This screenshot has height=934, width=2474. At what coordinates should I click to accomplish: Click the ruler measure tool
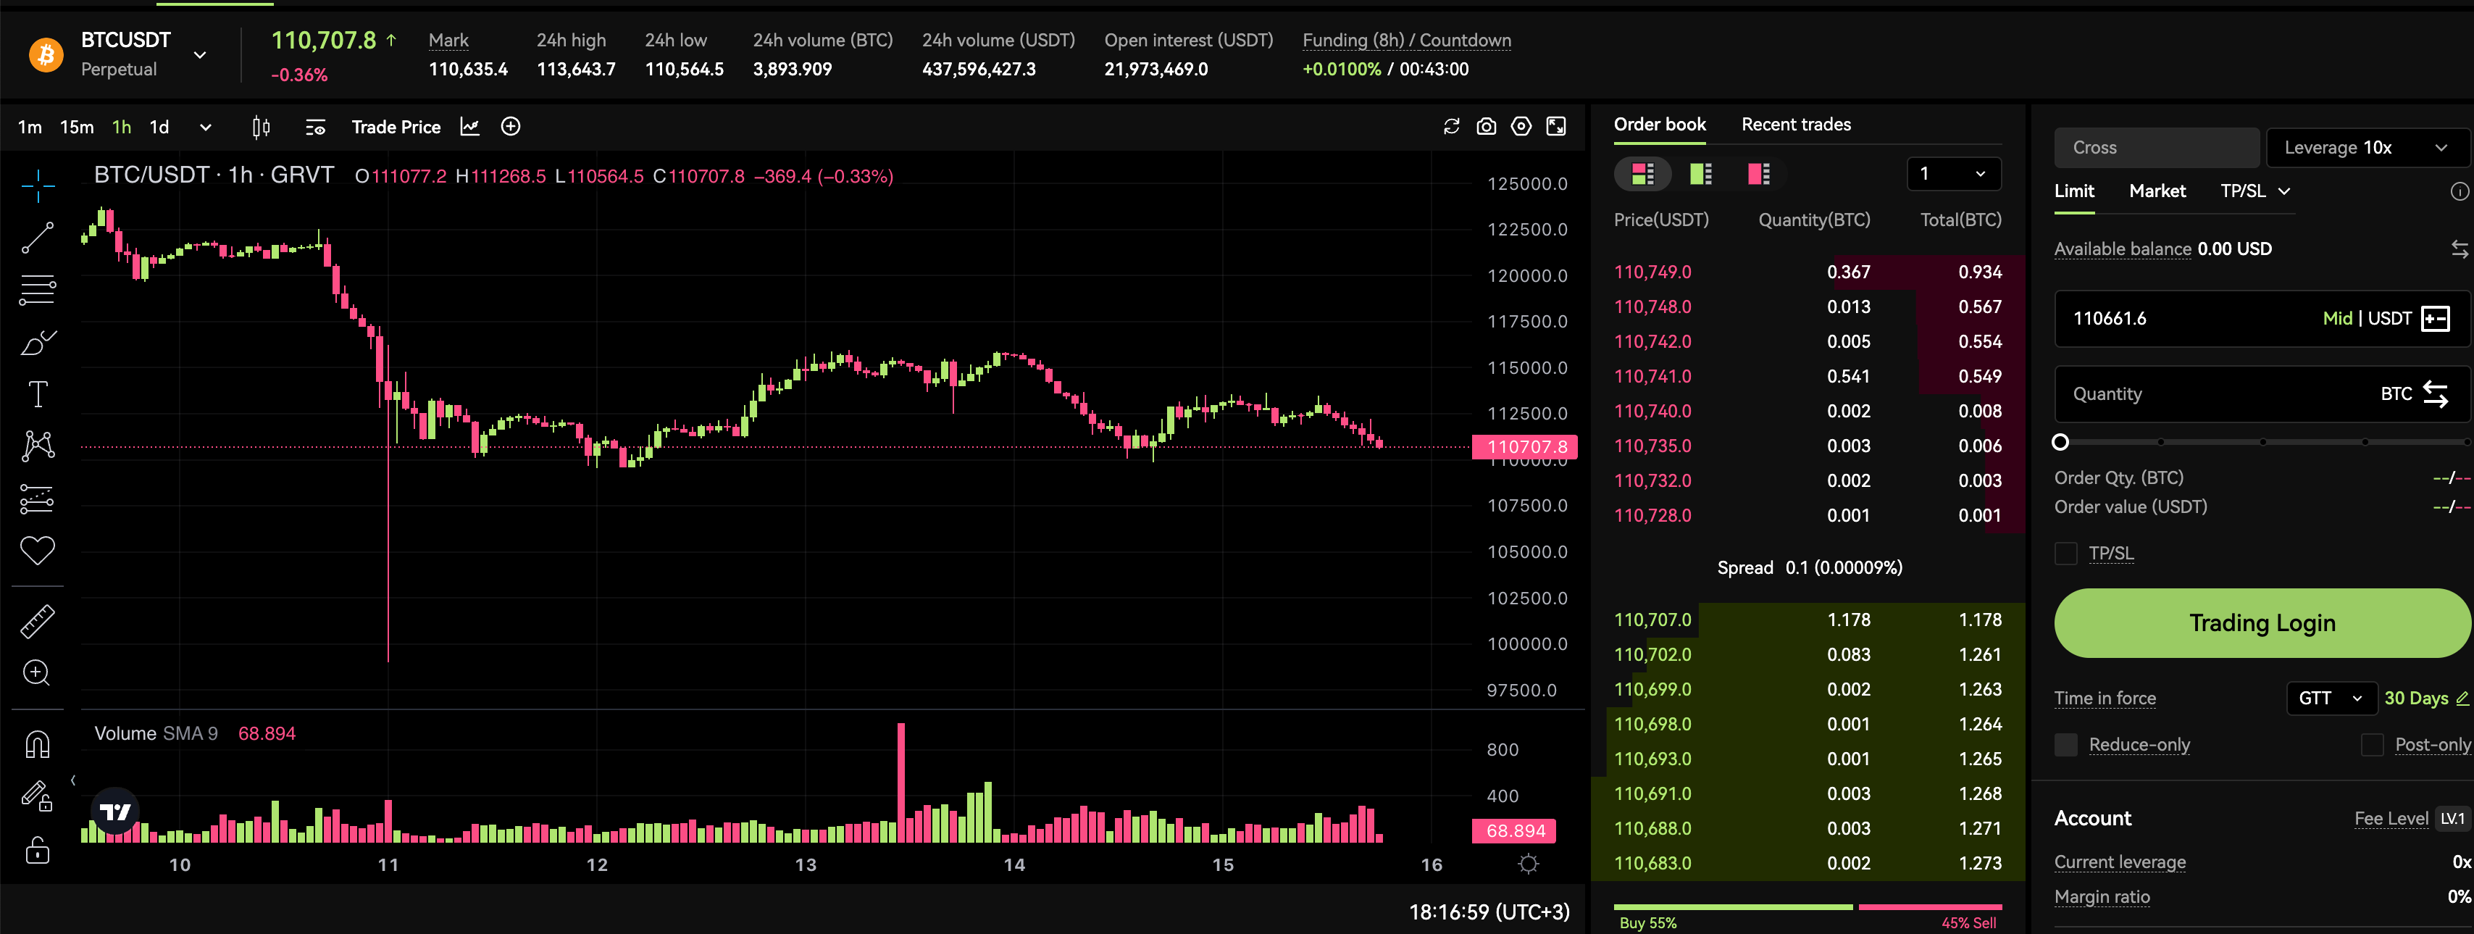point(38,622)
